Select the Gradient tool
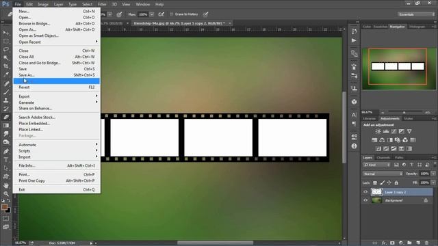 pyautogui.click(x=6, y=126)
